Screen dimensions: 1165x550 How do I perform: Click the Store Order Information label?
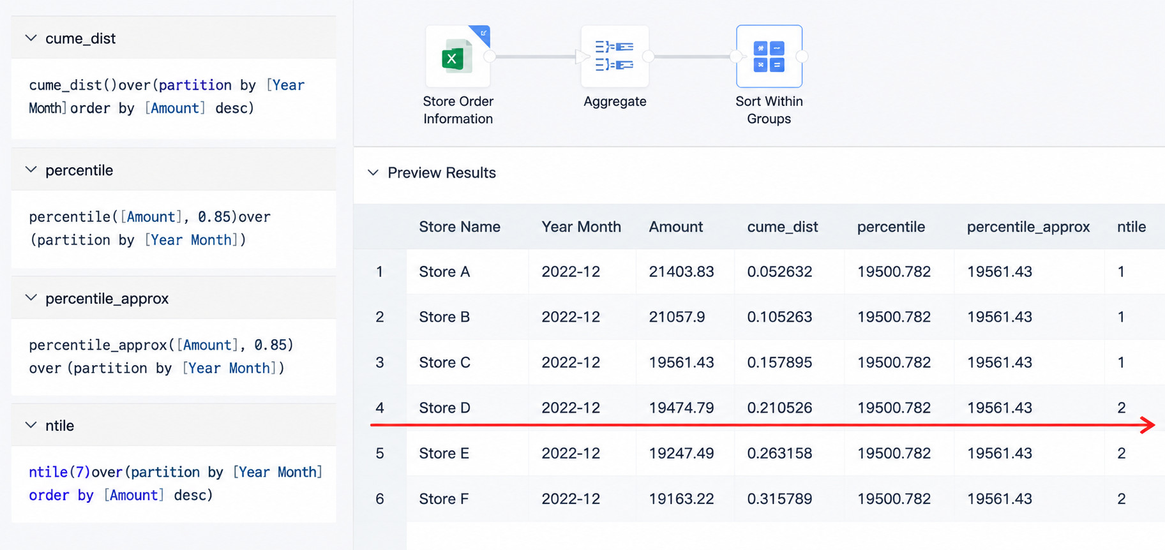tap(458, 110)
